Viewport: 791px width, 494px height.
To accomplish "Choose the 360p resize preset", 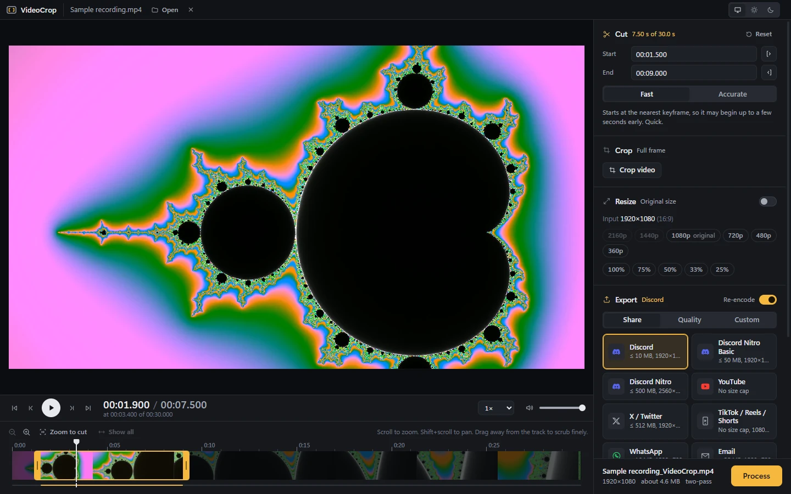I will pyautogui.click(x=615, y=251).
